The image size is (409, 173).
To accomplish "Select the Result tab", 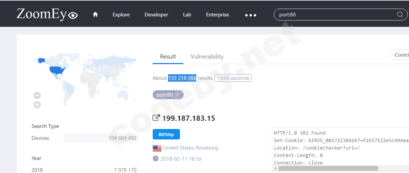I will 168,57.
